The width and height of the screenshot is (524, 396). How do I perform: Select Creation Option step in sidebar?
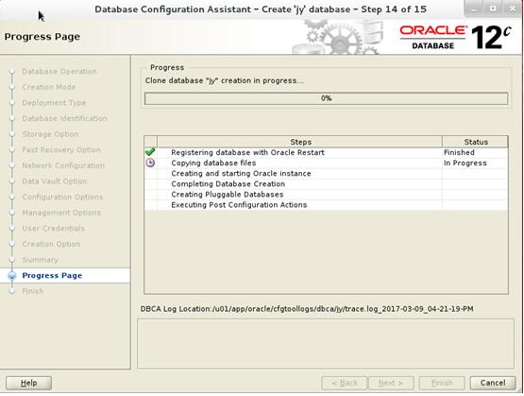(51, 244)
